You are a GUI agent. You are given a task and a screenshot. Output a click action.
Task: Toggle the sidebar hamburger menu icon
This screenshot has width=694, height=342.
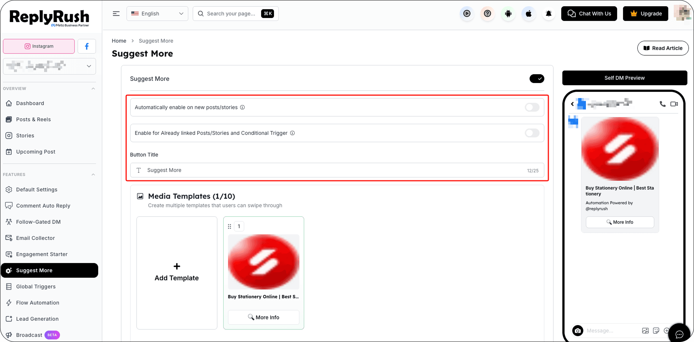coord(116,14)
